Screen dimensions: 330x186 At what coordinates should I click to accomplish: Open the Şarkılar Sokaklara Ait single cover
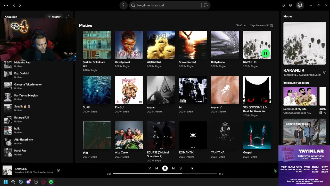(97, 45)
